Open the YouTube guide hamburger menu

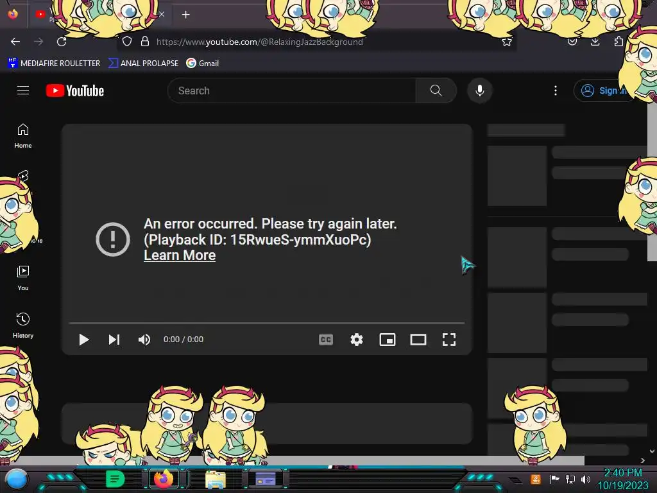pyautogui.click(x=23, y=90)
